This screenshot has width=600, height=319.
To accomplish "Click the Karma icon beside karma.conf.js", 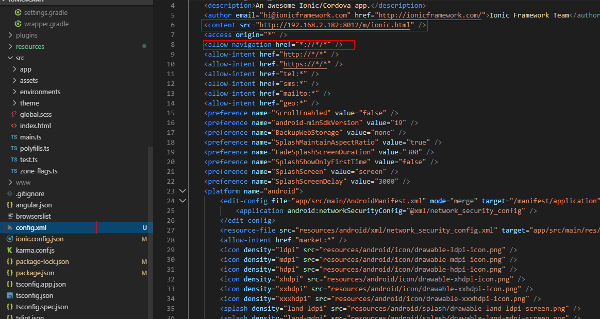I will click(x=10, y=250).
